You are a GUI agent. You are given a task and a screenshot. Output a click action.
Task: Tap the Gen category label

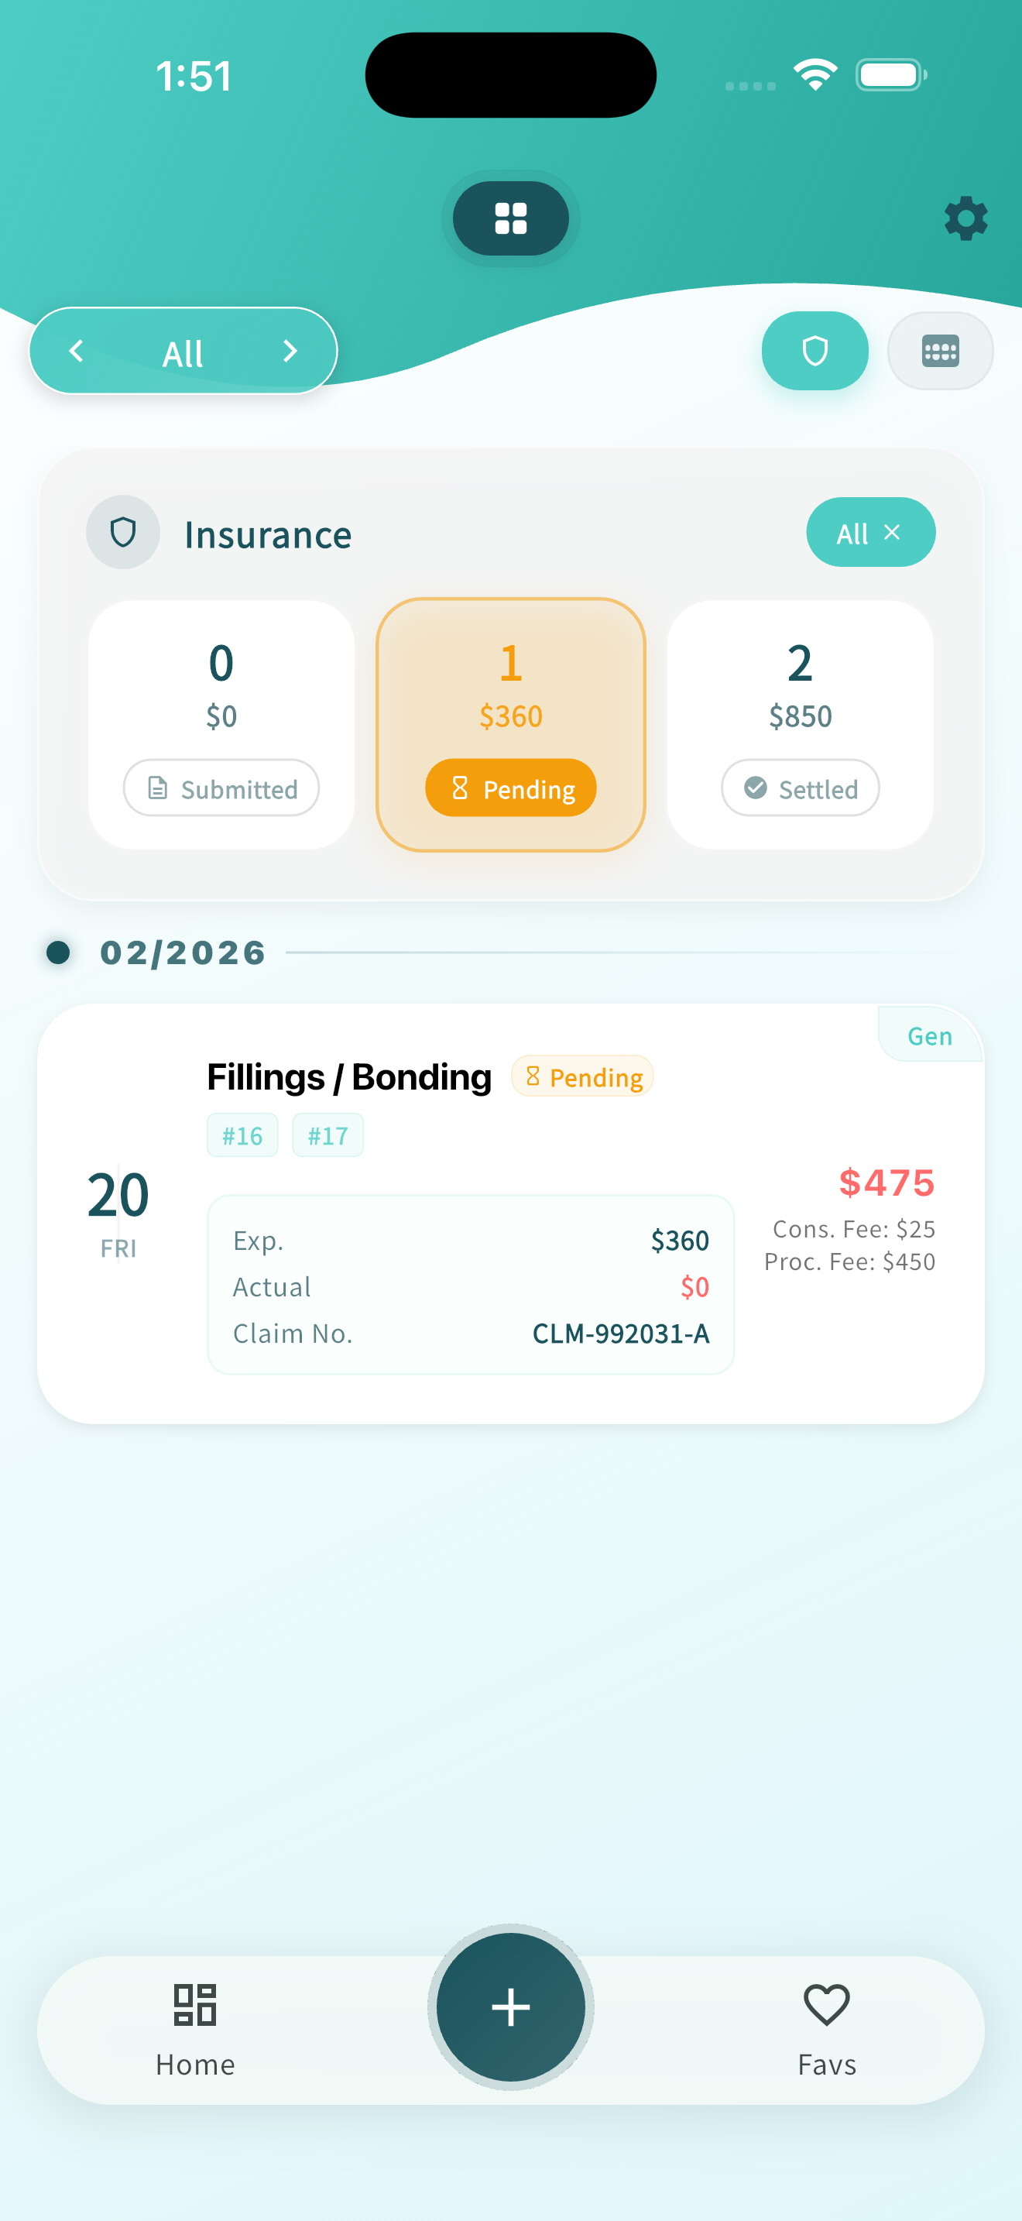(929, 1035)
